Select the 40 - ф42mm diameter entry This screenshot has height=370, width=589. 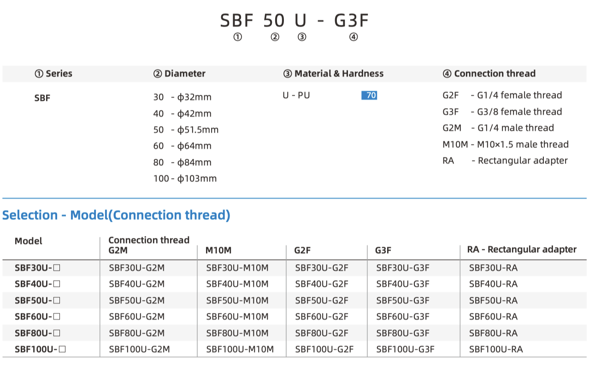182,114
